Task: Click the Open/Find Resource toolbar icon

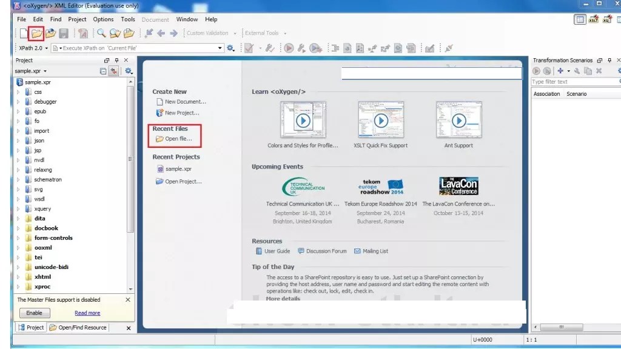Action: tap(129, 34)
